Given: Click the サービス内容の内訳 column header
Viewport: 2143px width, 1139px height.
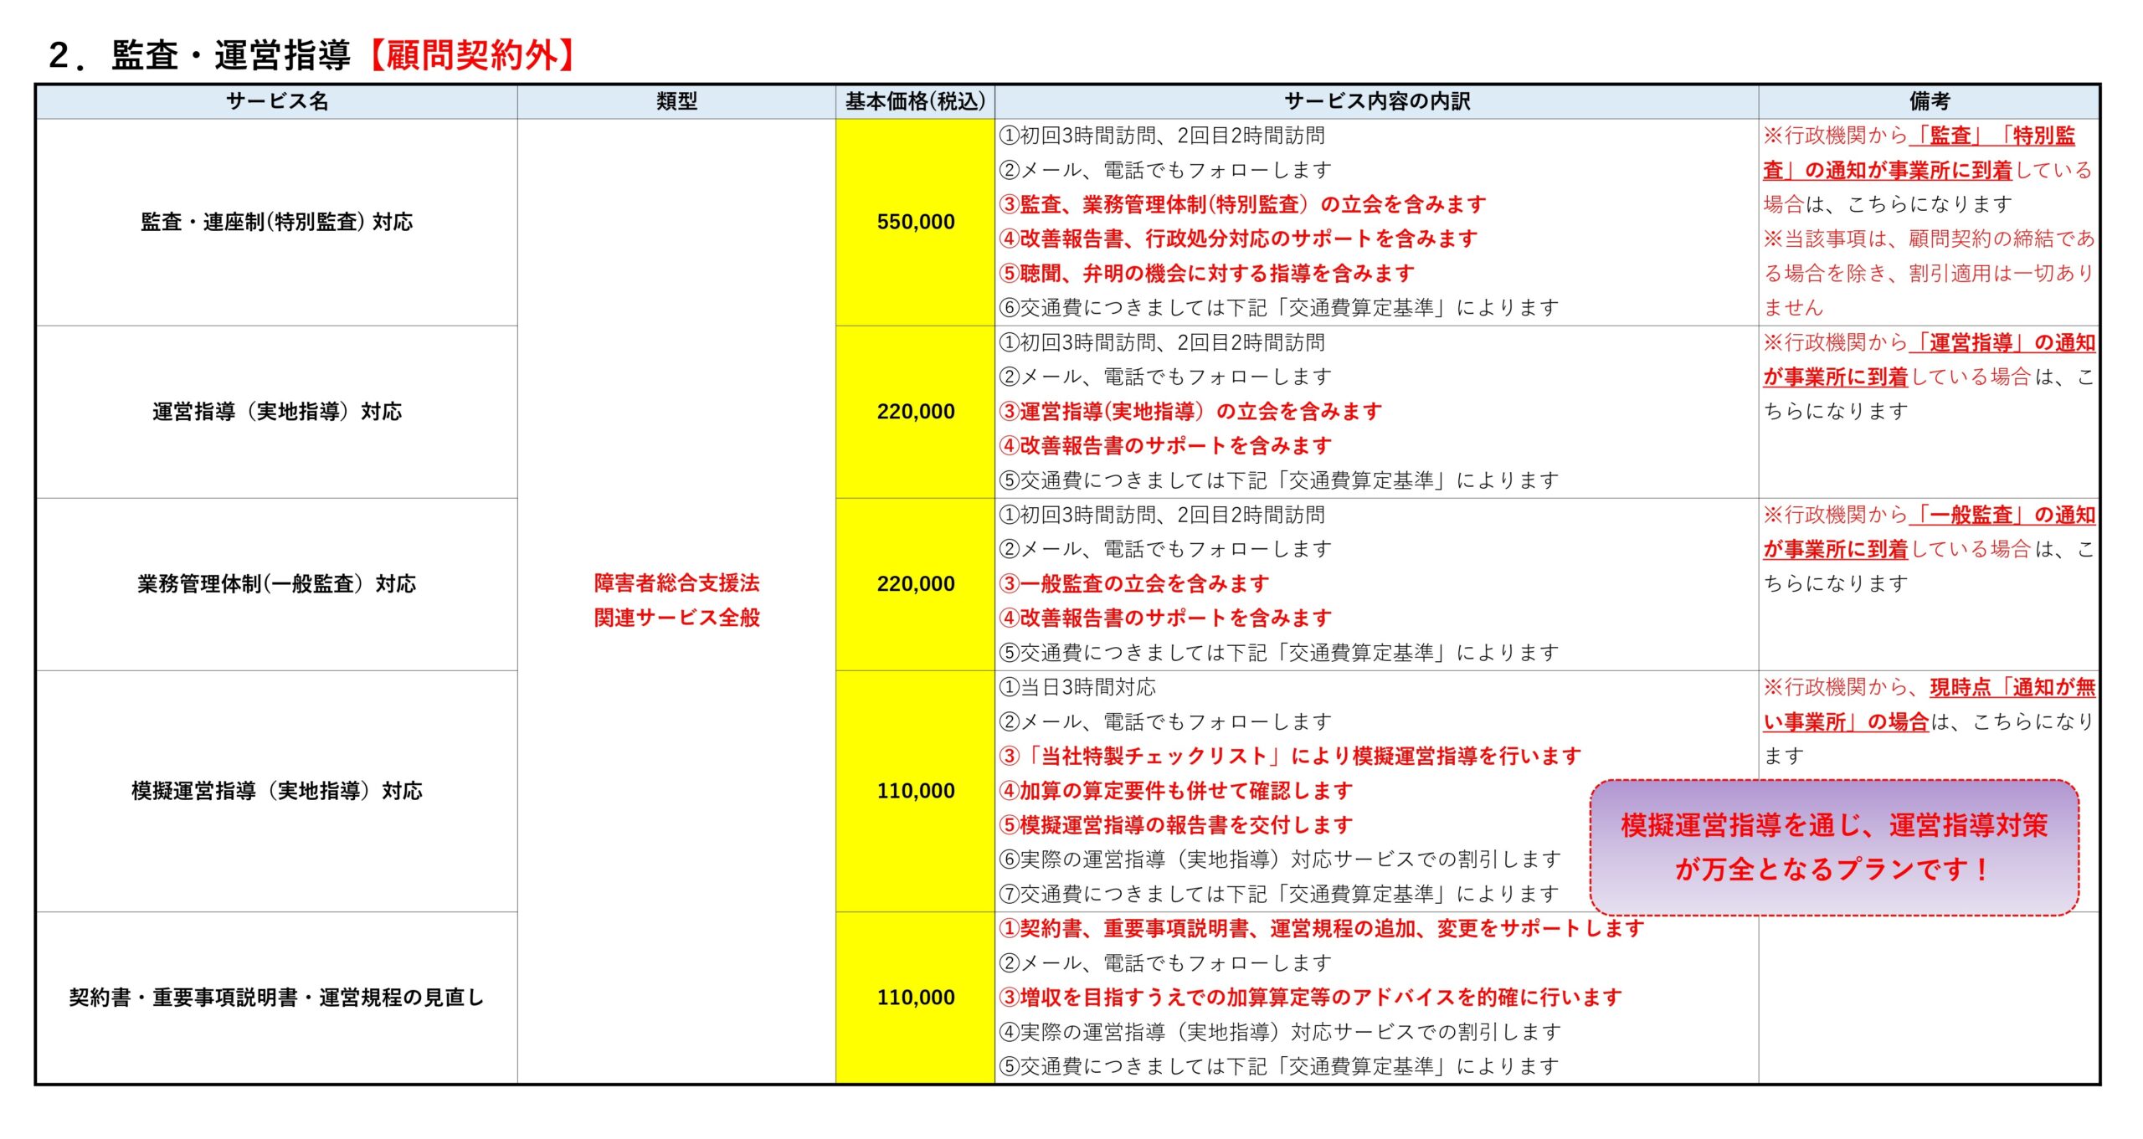Looking at the screenshot, I should coord(1377,101).
